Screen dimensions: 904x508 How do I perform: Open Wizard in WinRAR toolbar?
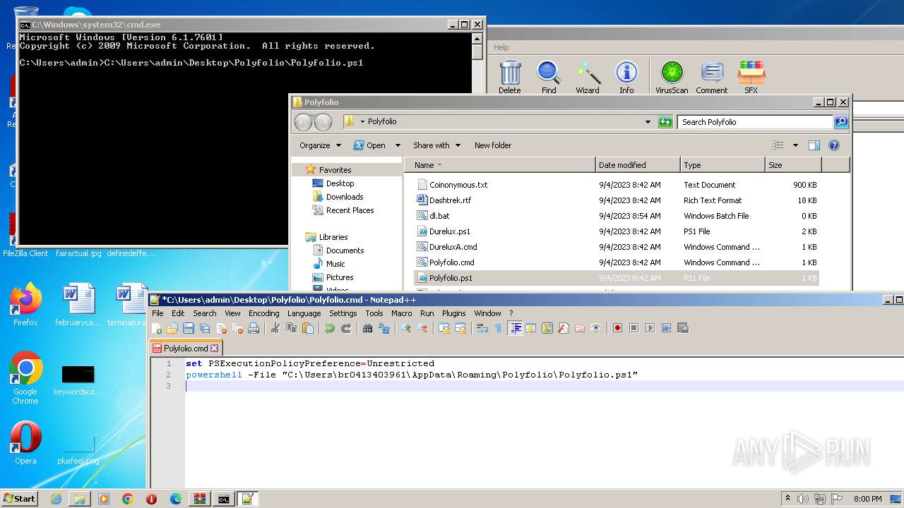coord(588,78)
